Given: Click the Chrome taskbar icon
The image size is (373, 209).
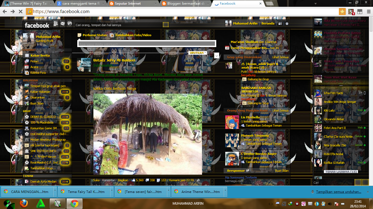Looking at the screenshot, I should click(x=75, y=203).
